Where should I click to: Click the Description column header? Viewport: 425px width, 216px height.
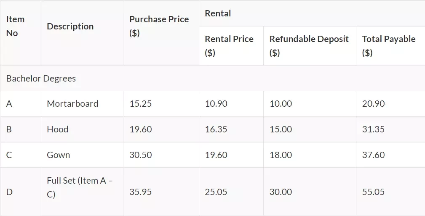click(x=82, y=33)
